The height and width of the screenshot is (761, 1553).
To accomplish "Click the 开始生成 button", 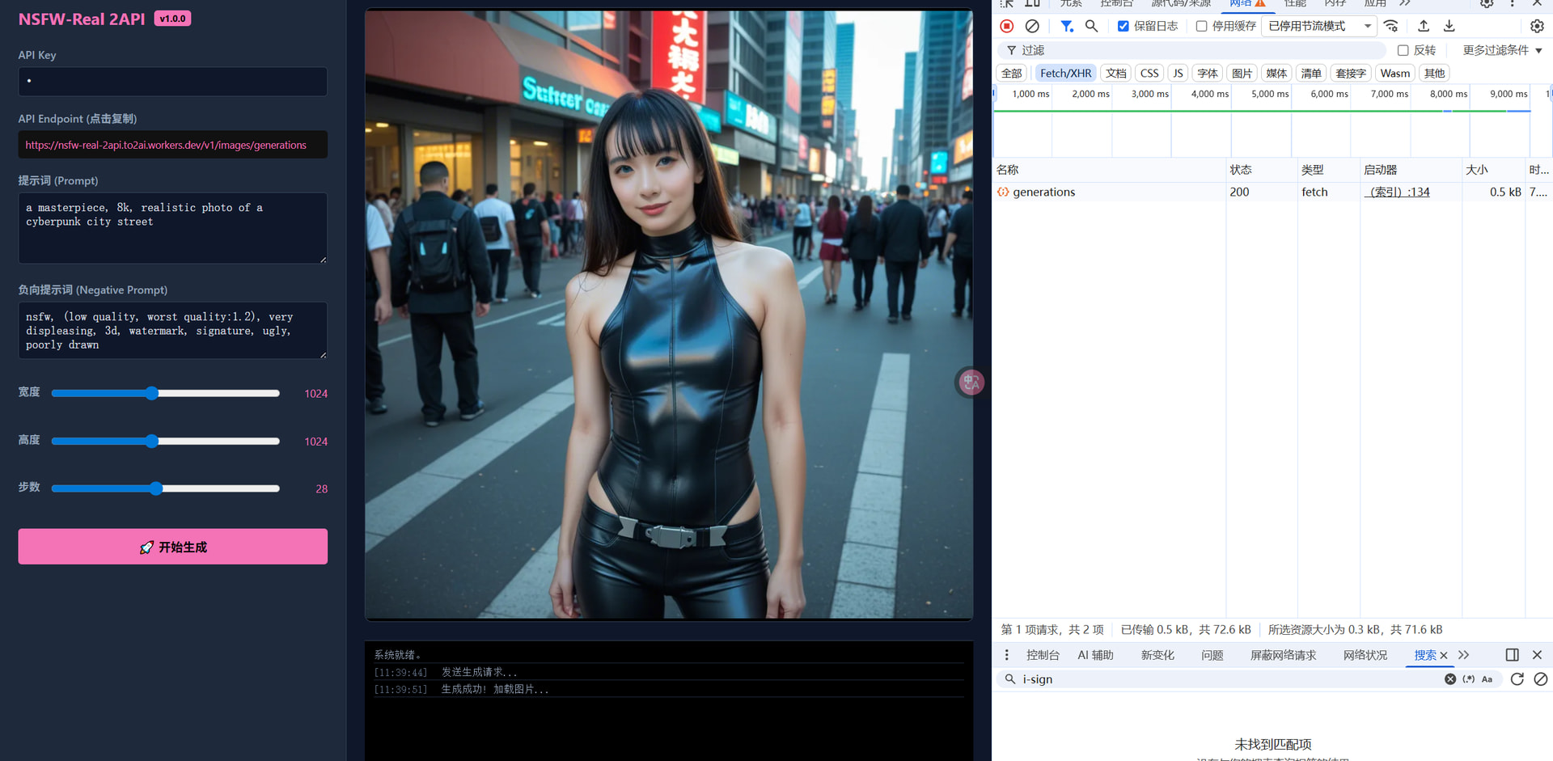I will (173, 547).
